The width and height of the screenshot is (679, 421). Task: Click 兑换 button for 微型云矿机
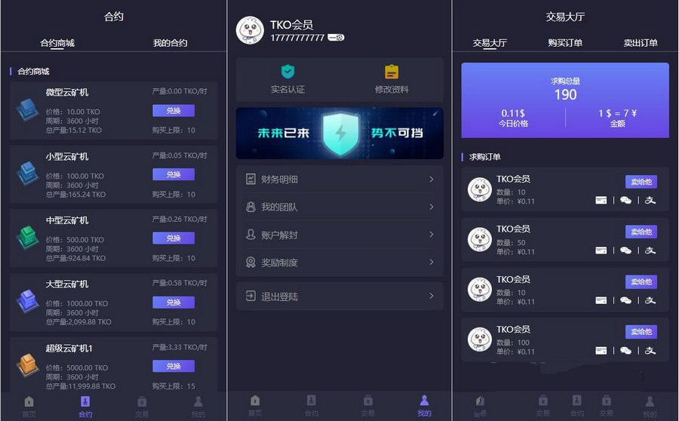coord(174,110)
